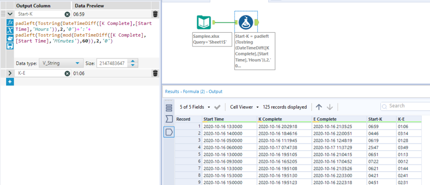Clear the Start-K column name

pos(67,14)
